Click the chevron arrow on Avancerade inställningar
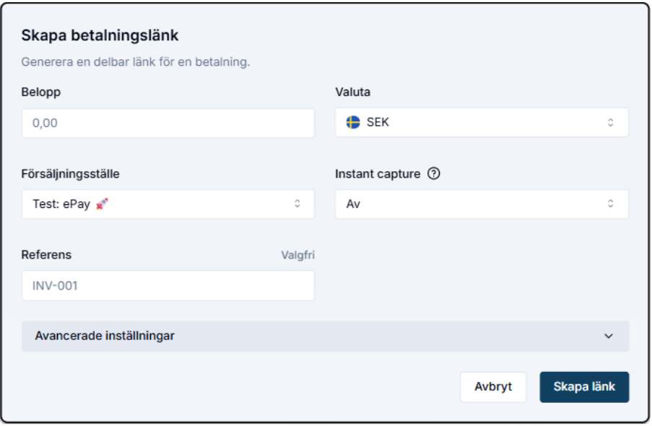652x426 pixels. [608, 336]
